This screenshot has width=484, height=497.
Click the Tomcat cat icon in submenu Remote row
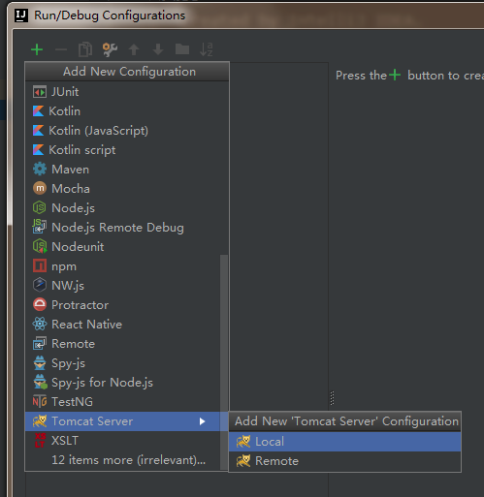243,461
